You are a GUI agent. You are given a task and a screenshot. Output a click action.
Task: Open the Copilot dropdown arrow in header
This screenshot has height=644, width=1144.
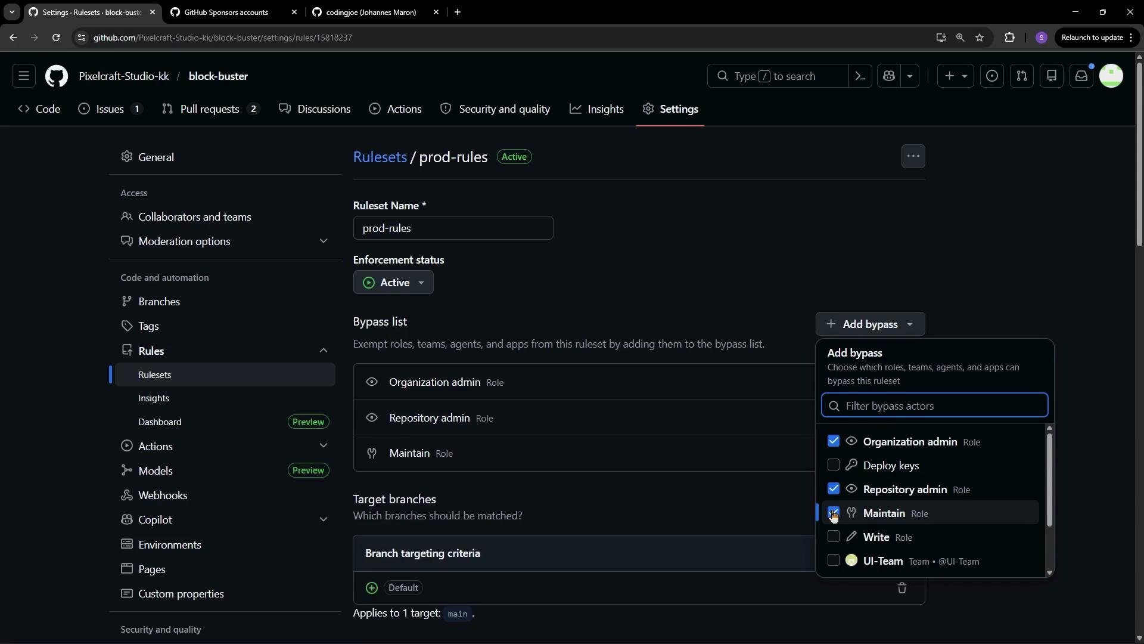click(x=910, y=76)
